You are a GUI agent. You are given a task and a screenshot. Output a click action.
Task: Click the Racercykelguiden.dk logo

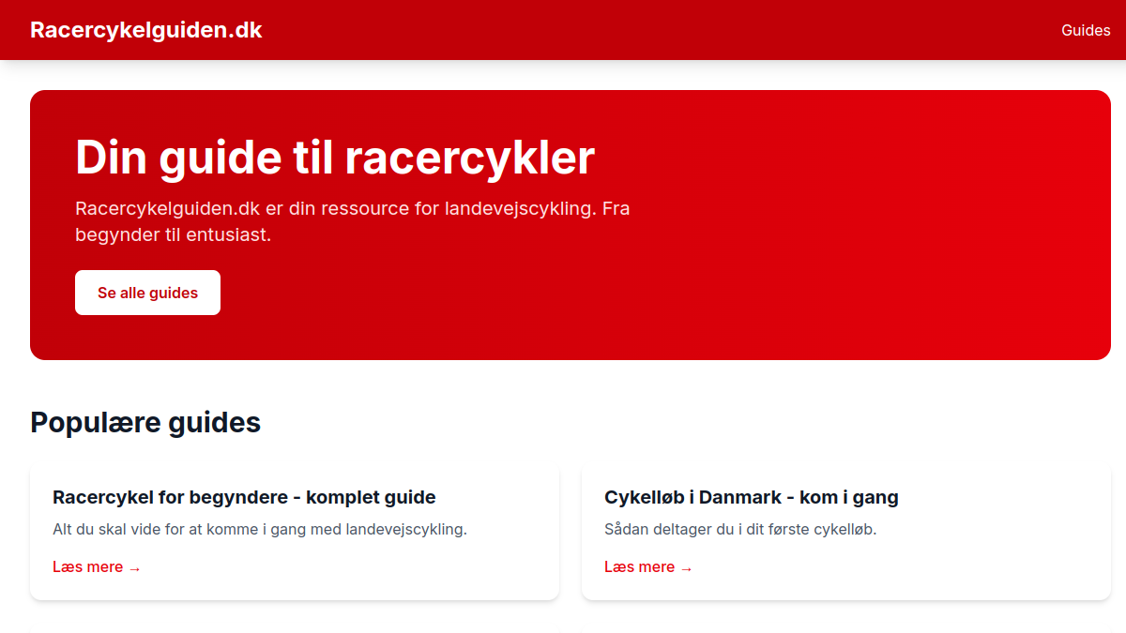(145, 29)
